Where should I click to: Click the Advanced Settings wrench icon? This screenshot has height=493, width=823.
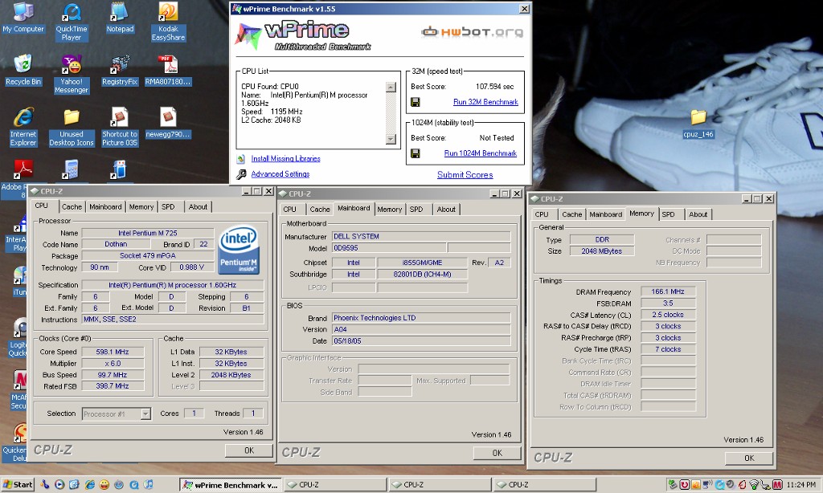[x=241, y=174]
